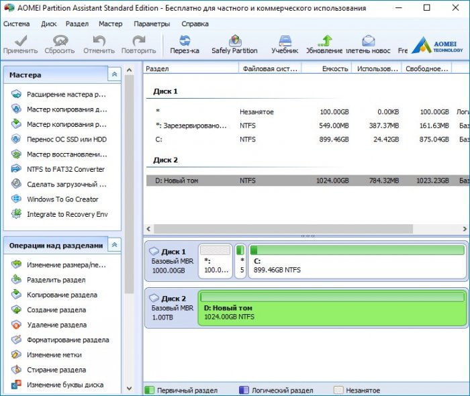The width and height of the screenshot is (470, 396).
Task: Open the Safely Partition tool
Action: [x=234, y=44]
